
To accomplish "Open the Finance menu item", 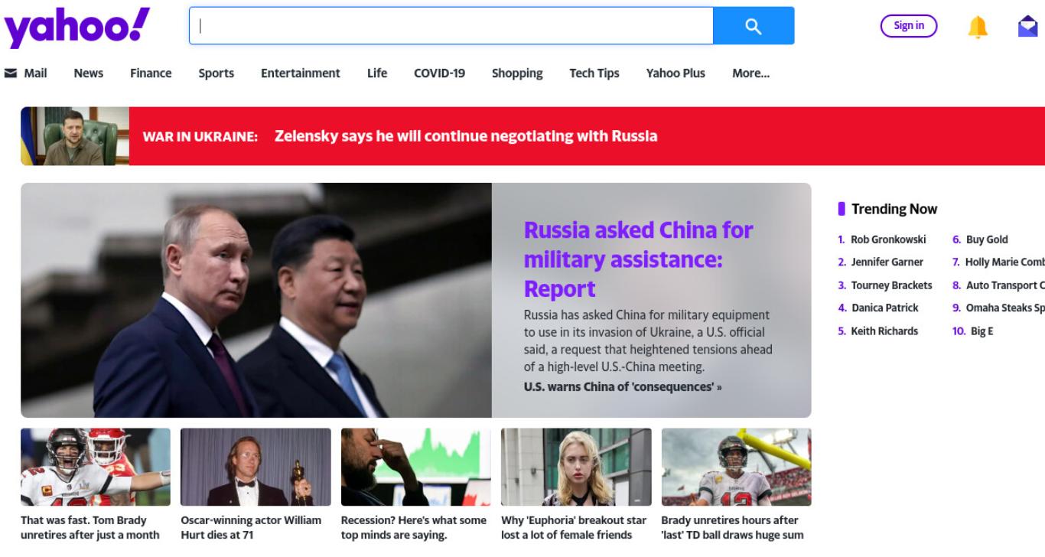I will click(151, 73).
